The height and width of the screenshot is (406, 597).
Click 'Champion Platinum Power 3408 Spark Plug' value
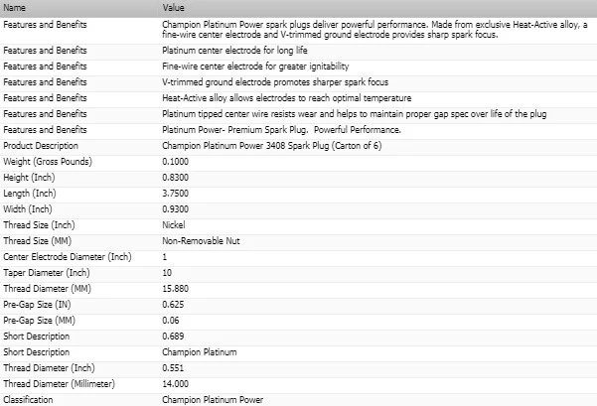tap(272, 146)
